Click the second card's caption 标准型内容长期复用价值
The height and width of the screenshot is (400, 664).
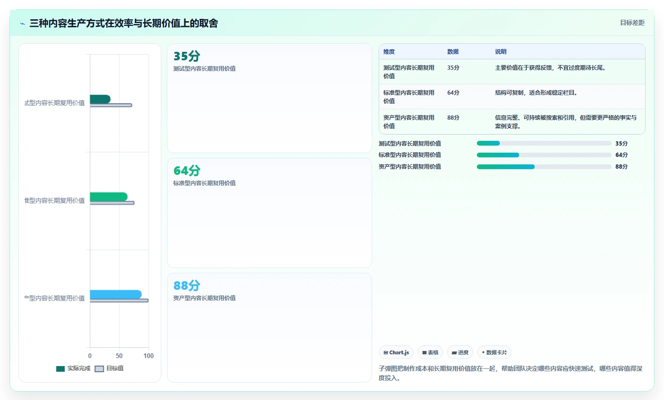pos(205,183)
